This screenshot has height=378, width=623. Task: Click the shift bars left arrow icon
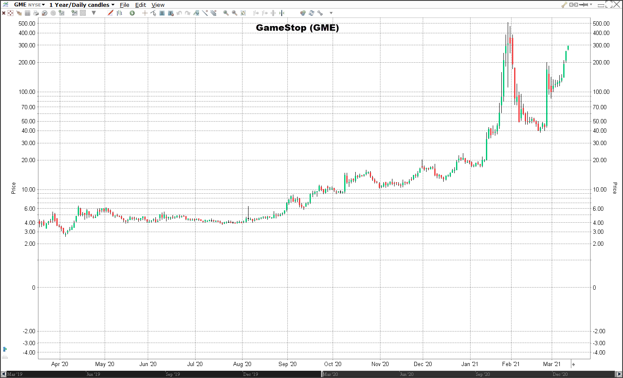[x=265, y=13]
